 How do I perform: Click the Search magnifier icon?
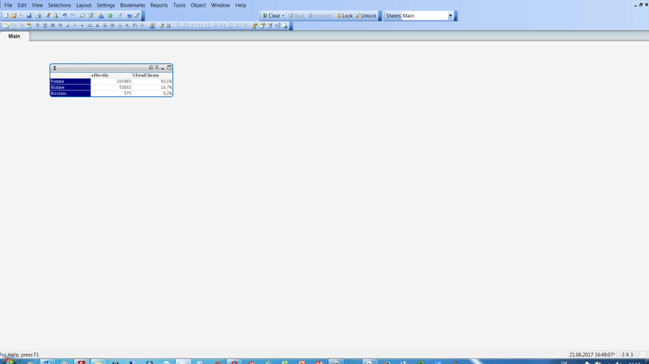pyautogui.click(x=81, y=16)
